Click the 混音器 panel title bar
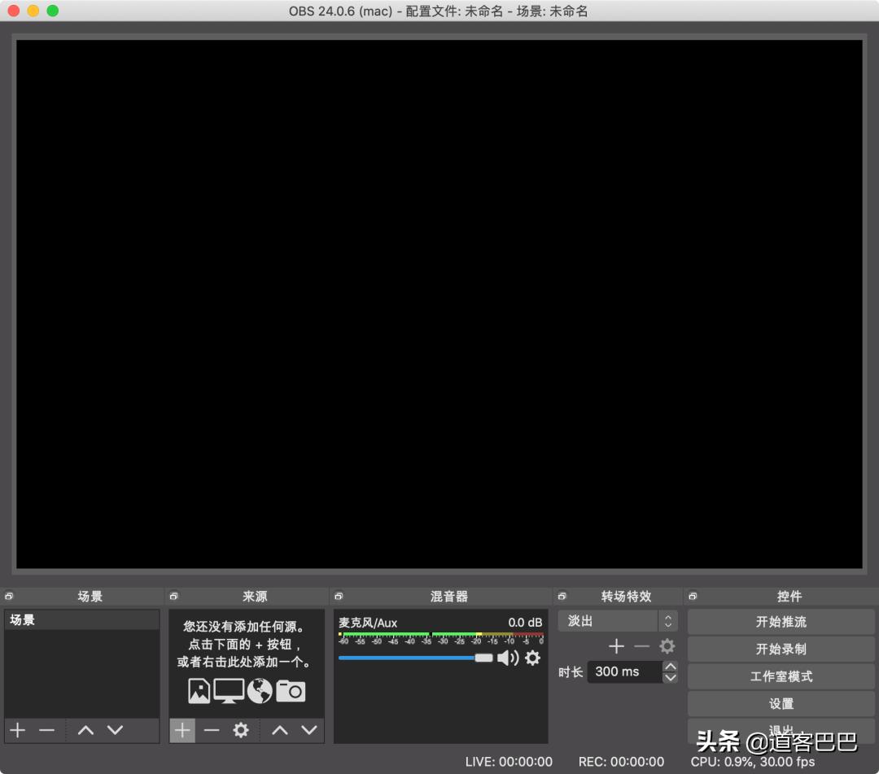Screen dimensions: 879x774 click(x=439, y=596)
